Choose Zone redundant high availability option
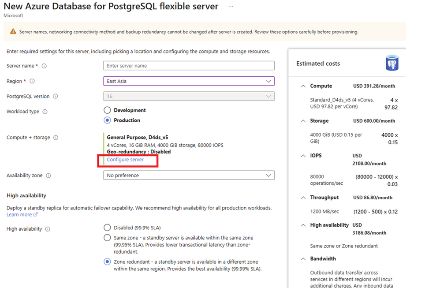 [x=107, y=262]
